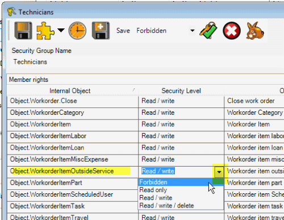Click the red circle X delete icon

click(232, 31)
